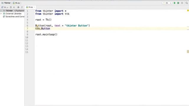Open the ttk run configuration dropdown
This screenshot has width=189, height=106.
click(167, 3)
